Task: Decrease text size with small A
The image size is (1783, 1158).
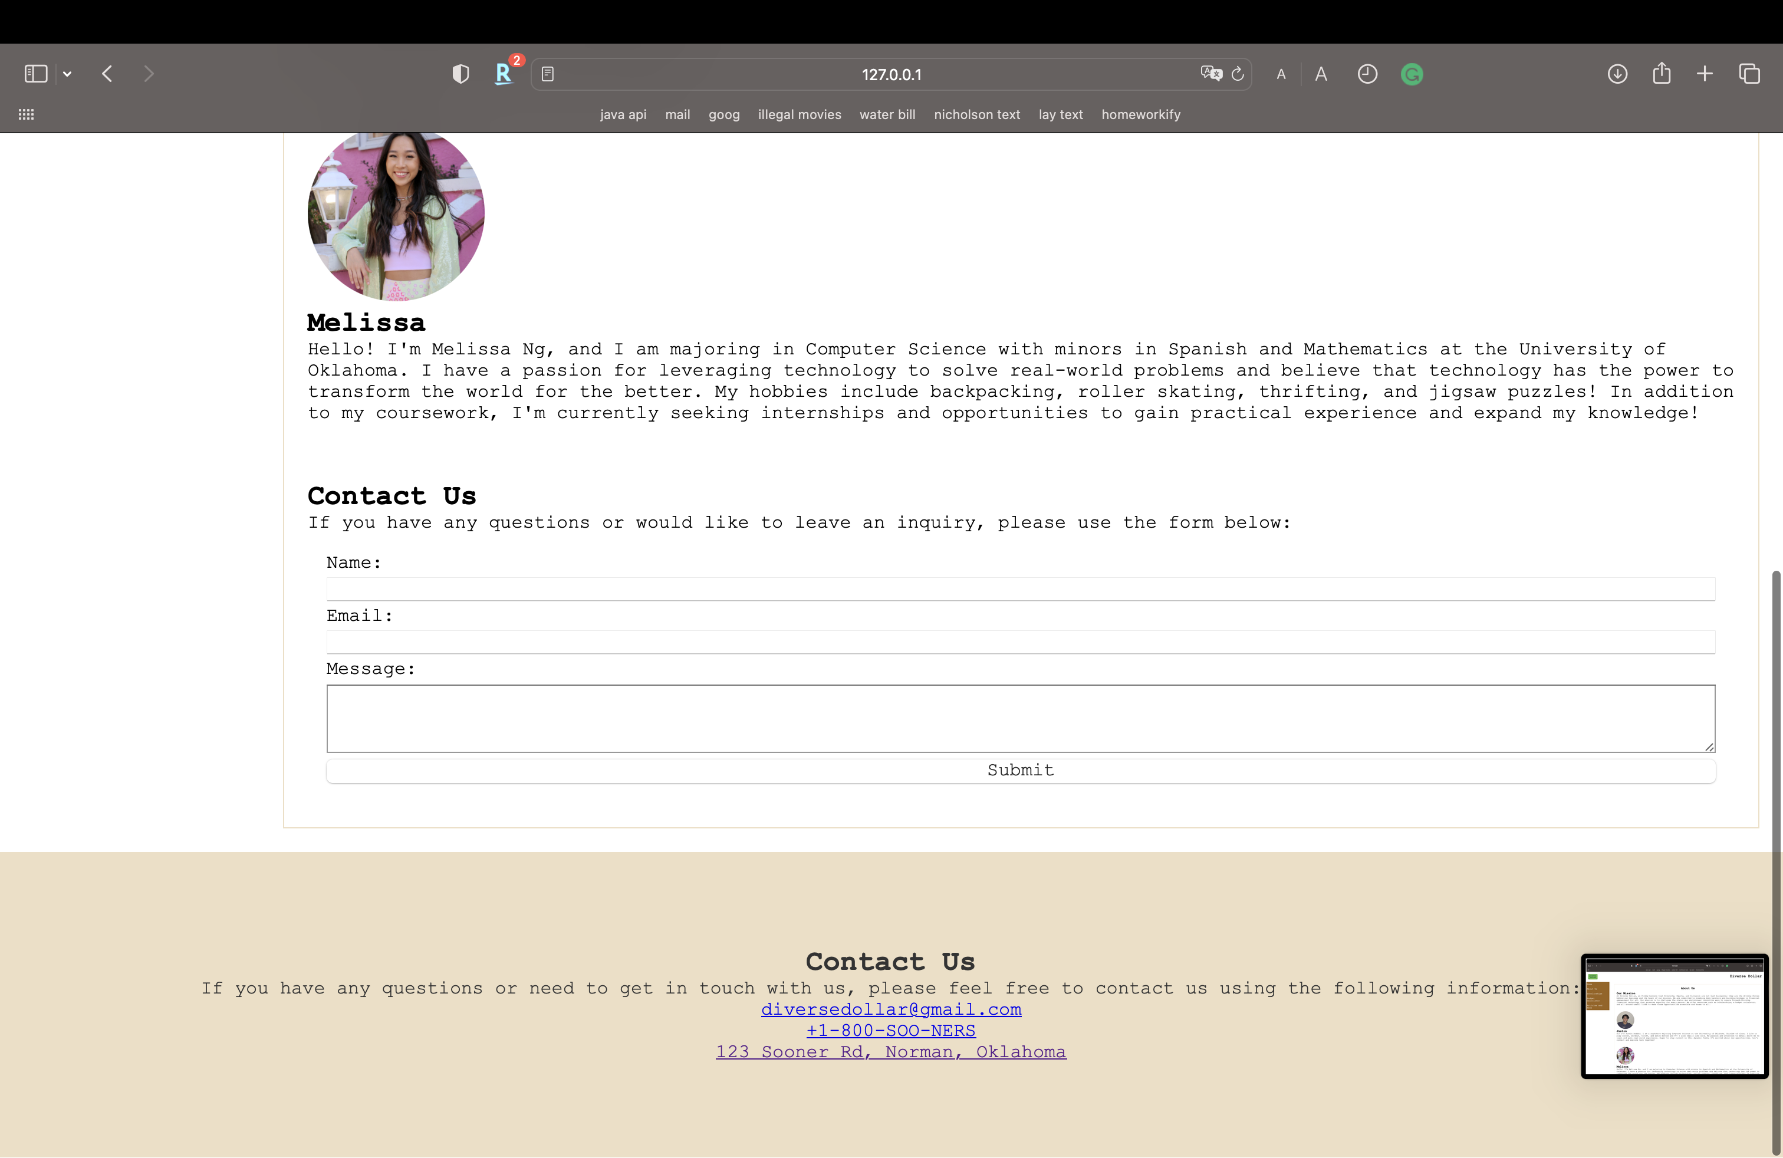Action: pyautogui.click(x=1281, y=74)
